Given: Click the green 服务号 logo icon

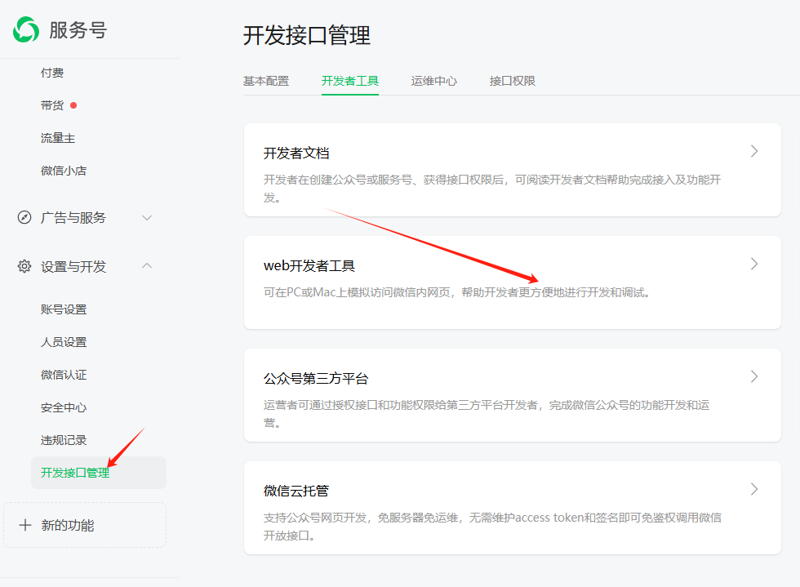Looking at the screenshot, I should coord(26,29).
